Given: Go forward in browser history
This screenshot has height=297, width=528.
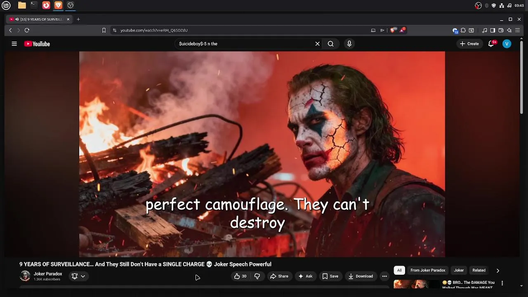Looking at the screenshot, I should [18, 30].
